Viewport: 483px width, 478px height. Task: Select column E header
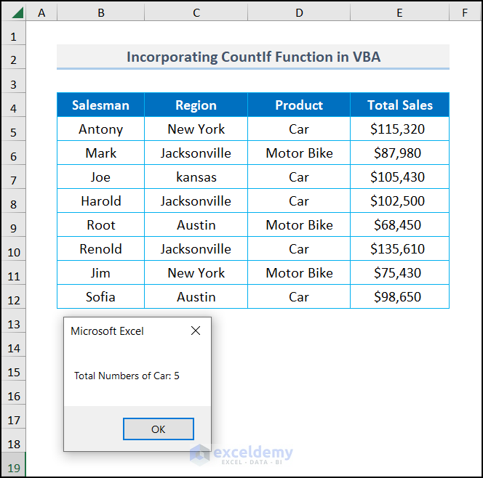tap(399, 12)
